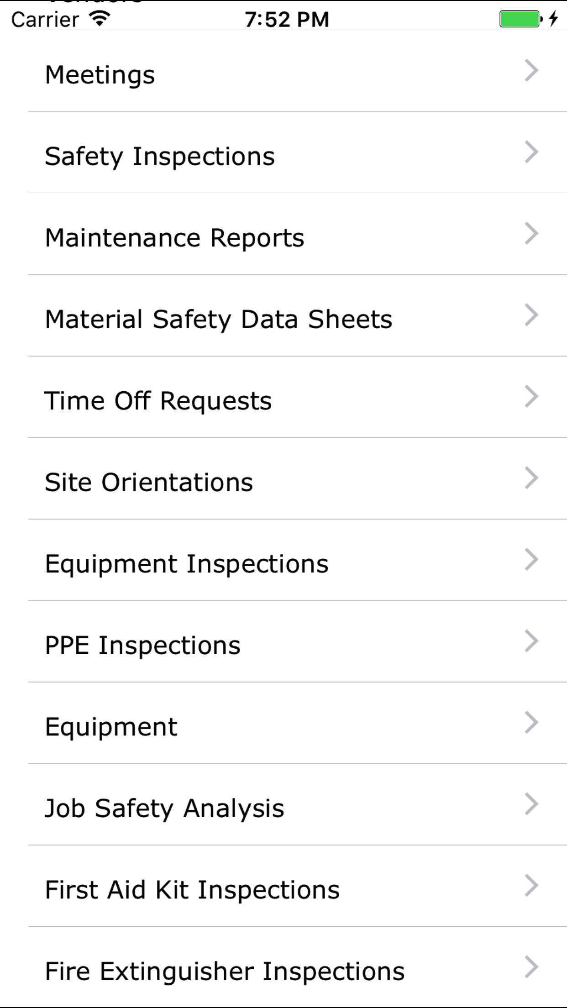Open PPE Inspections
This screenshot has height=1008, width=567.
pos(142,645)
